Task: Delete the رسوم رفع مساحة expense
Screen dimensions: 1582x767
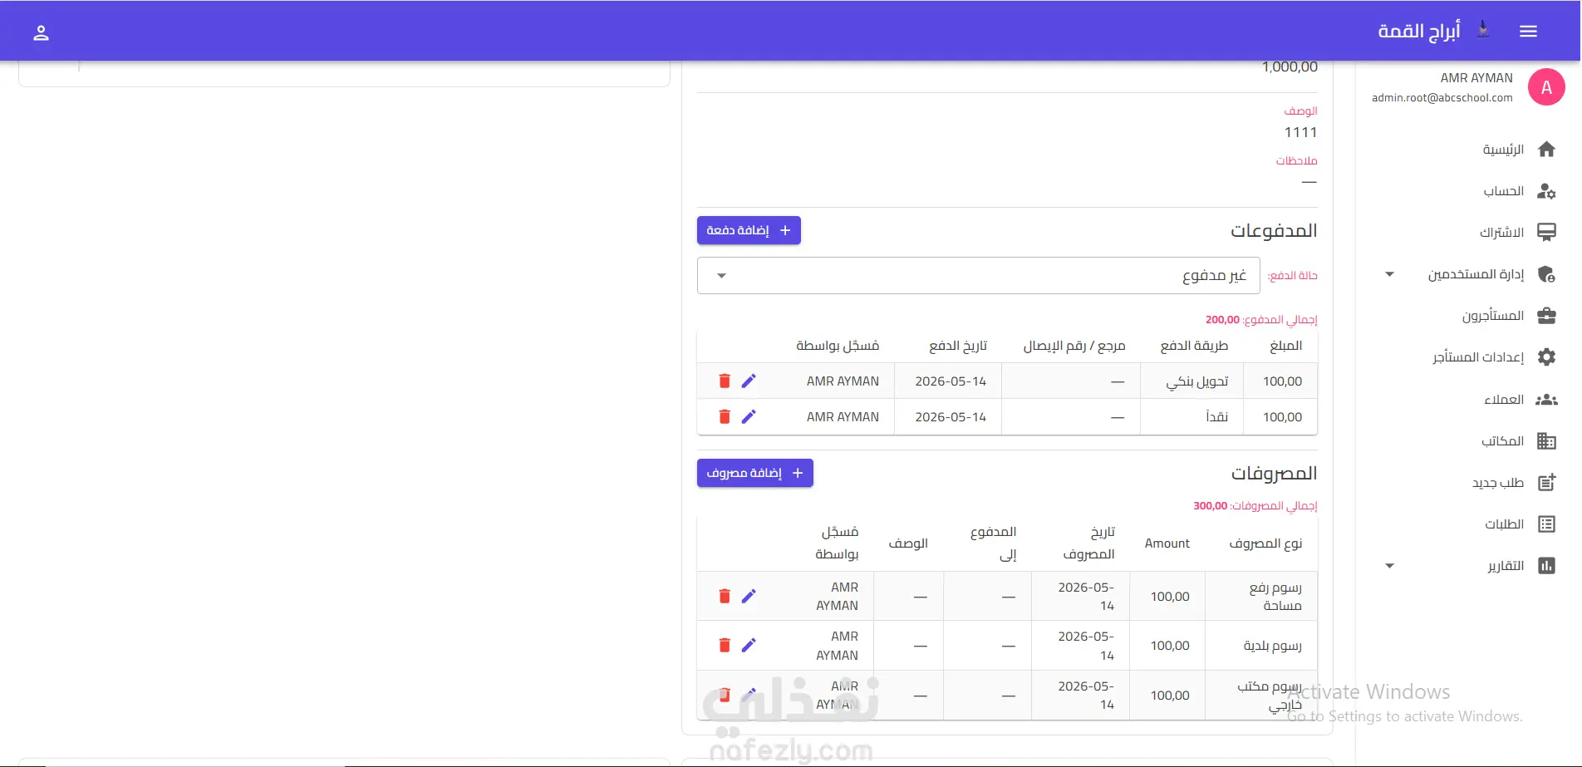Action: (x=725, y=596)
